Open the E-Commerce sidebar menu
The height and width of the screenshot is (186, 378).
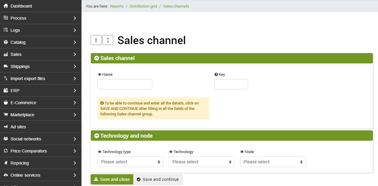point(41,103)
